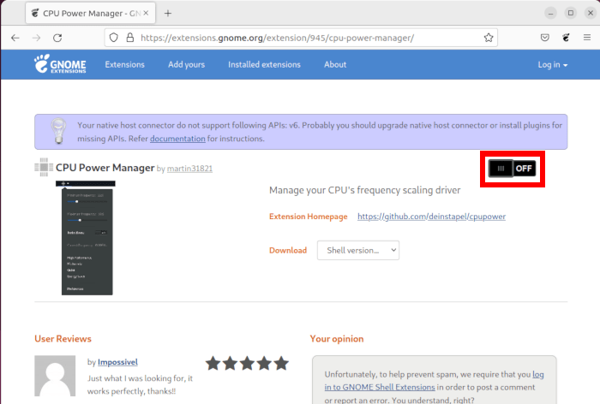Open the tracking protection shield icon

pos(114,38)
